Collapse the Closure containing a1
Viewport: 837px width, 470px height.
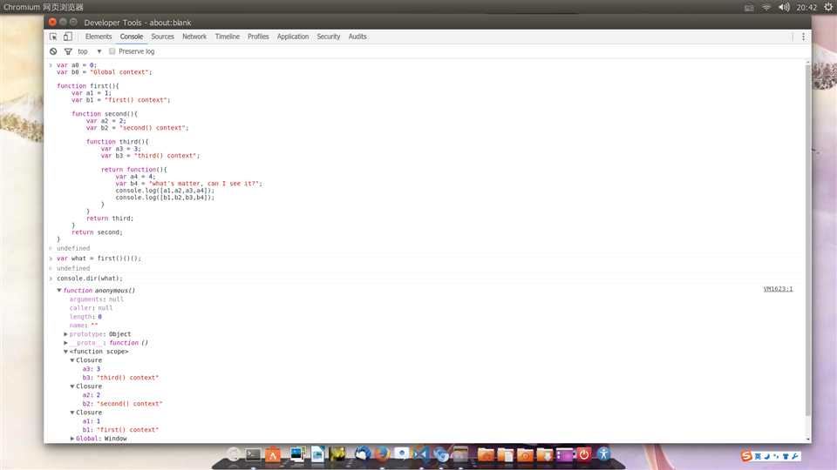(x=72, y=413)
